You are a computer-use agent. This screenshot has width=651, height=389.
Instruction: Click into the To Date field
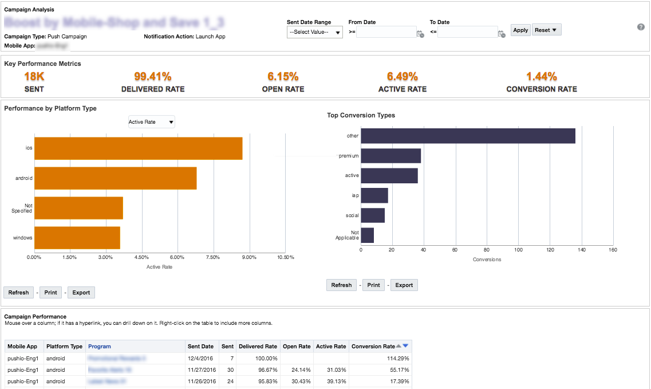pyautogui.click(x=467, y=32)
